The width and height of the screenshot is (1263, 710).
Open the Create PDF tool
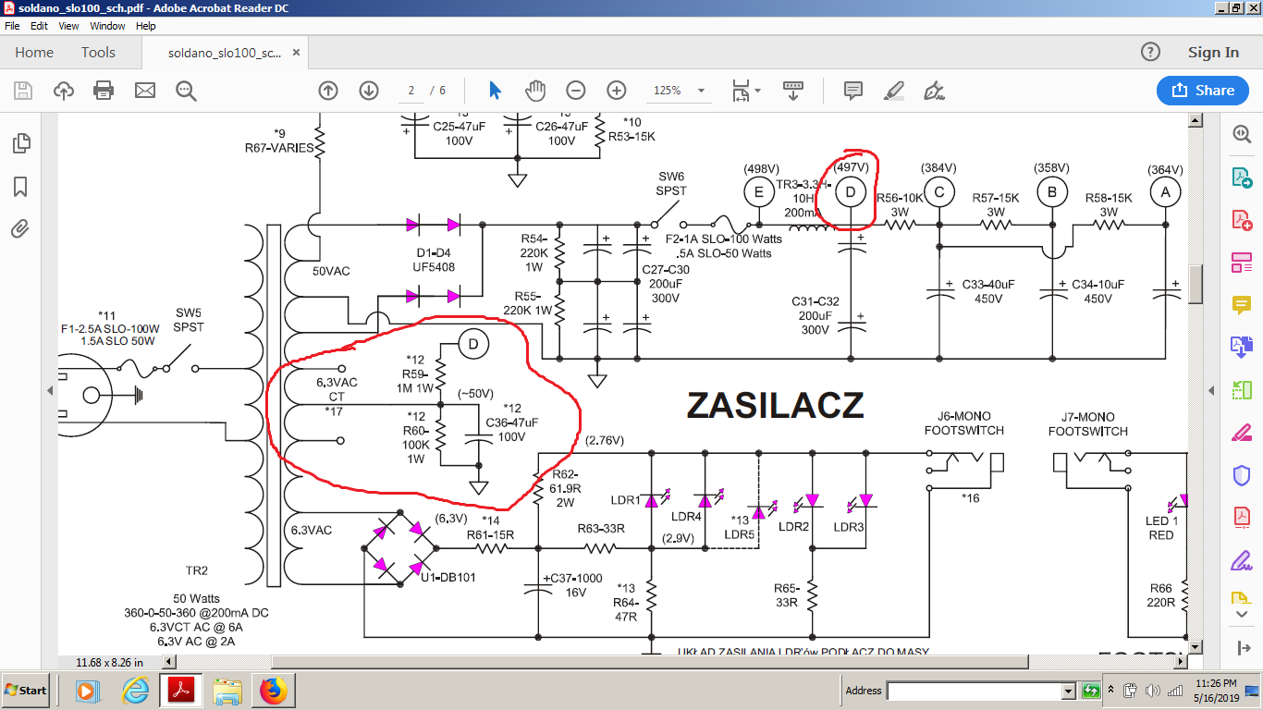pos(1241,220)
